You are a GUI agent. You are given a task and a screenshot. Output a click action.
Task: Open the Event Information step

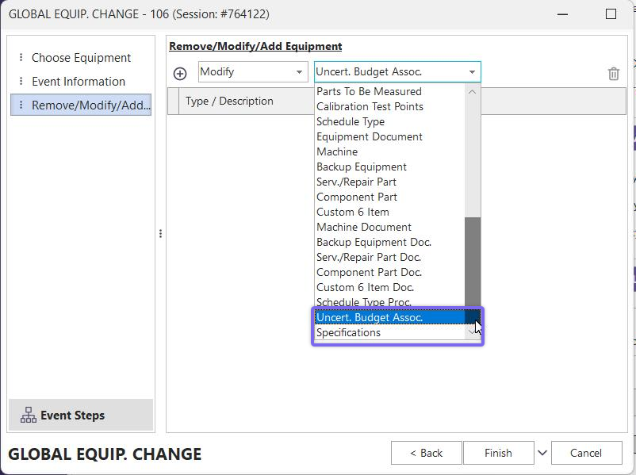tap(78, 82)
